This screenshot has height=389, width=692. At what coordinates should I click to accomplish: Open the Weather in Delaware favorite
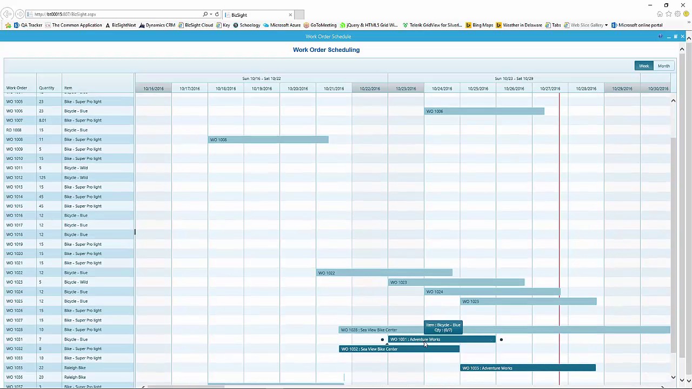click(519, 25)
